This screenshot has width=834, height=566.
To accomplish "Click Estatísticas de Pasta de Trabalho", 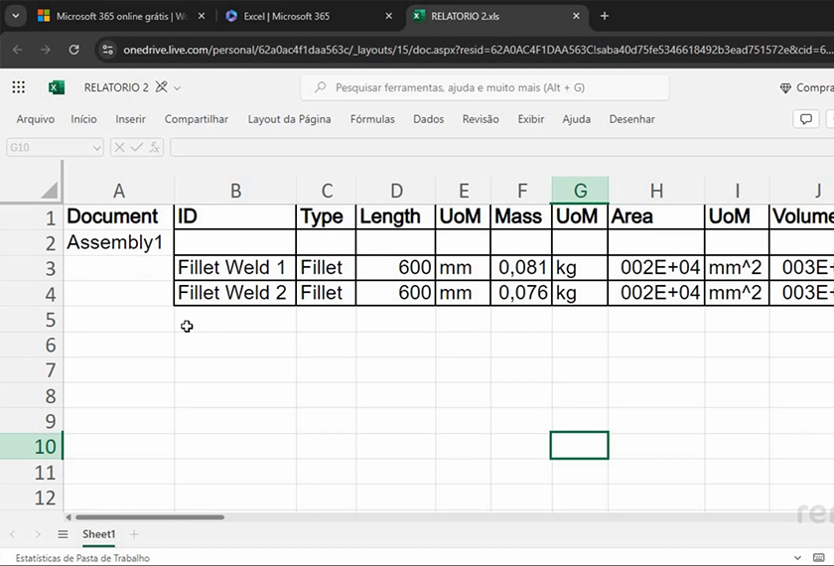I will click(81, 558).
